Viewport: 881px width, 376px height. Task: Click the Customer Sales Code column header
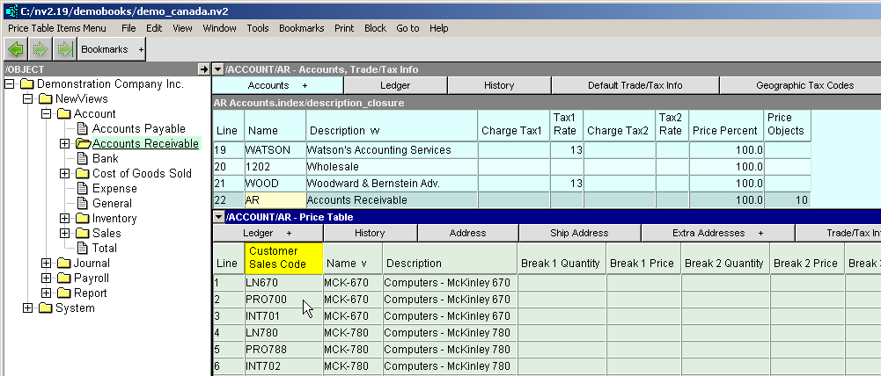pos(283,257)
